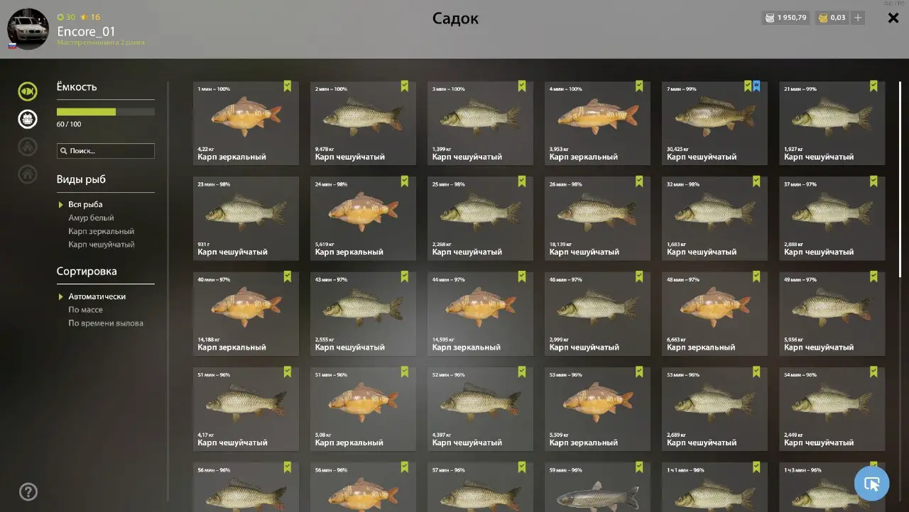The width and height of the screenshot is (909, 512).
Task: Click the Поиск search field
Action: point(106,151)
